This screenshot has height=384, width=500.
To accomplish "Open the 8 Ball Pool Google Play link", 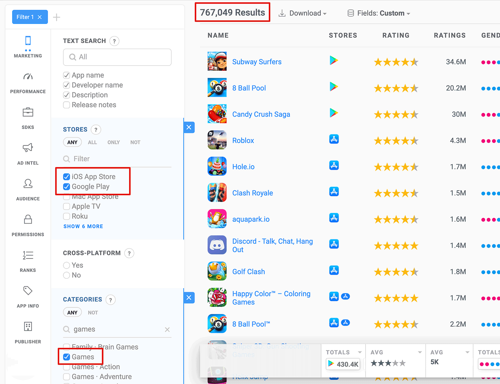I will click(x=249, y=88).
